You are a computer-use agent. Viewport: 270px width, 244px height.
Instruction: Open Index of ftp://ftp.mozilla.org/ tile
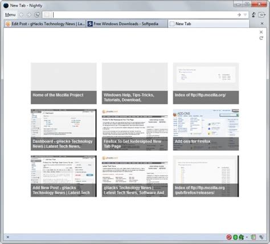point(206,83)
